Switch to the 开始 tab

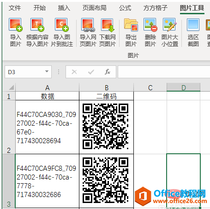pyautogui.click(x=40, y=8)
